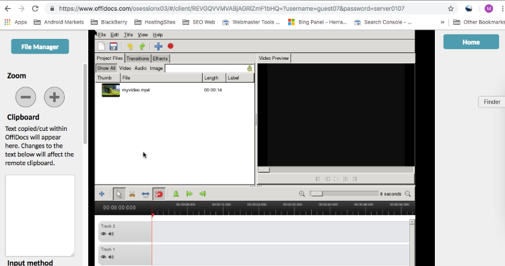Click the Label column header
Image resolution: width=505 pixels, height=266 pixels.
tap(240, 78)
